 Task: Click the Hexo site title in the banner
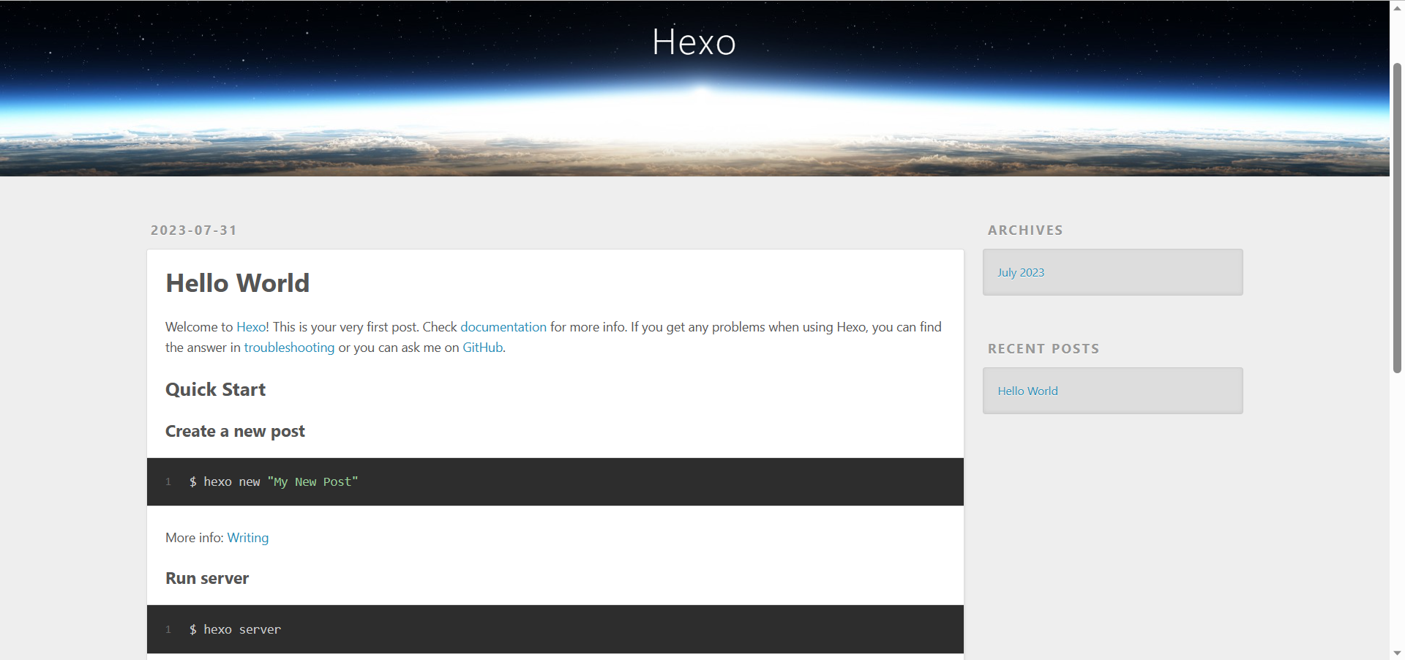tap(694, 42)
